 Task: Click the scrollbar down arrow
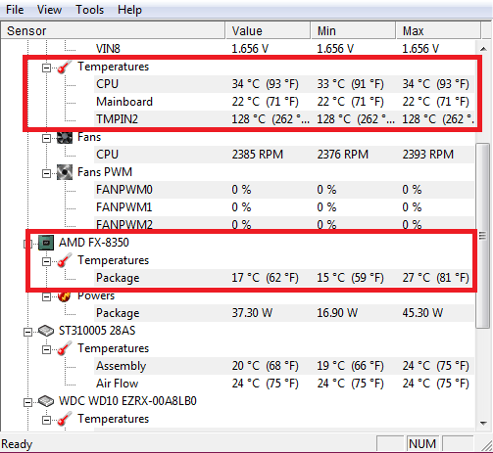click(x=483, y=424)
